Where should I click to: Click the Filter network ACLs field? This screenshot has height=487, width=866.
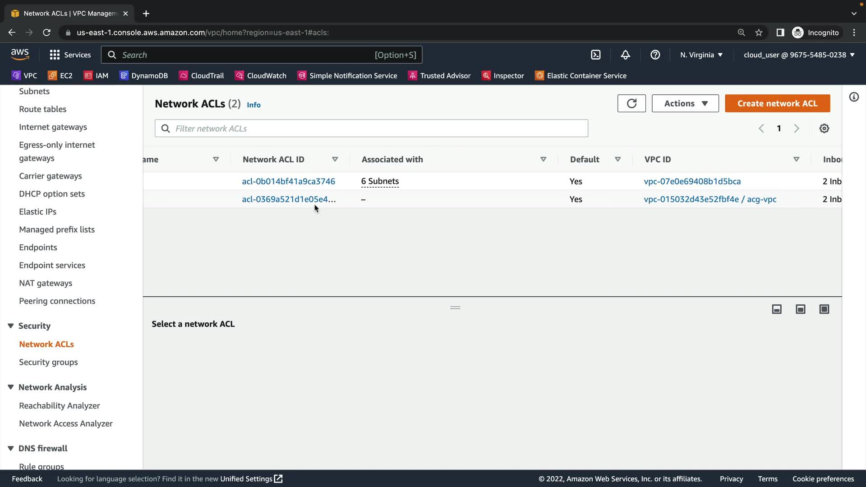click(371, 129)
